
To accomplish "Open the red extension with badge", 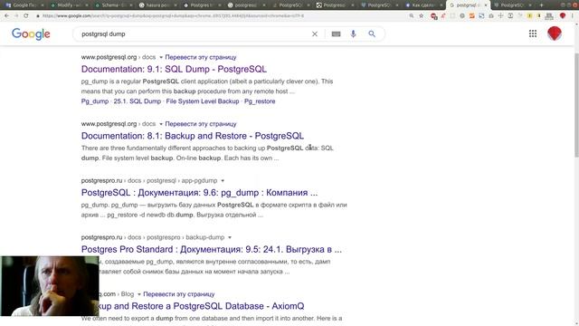I will click(434, 16).
